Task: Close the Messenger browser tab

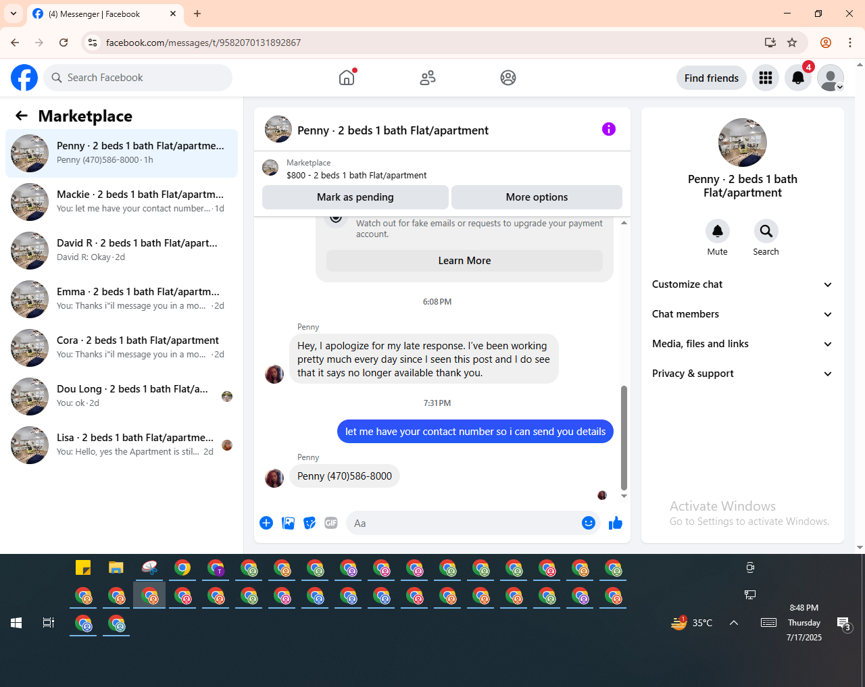Action: click(x=173, y=14)
